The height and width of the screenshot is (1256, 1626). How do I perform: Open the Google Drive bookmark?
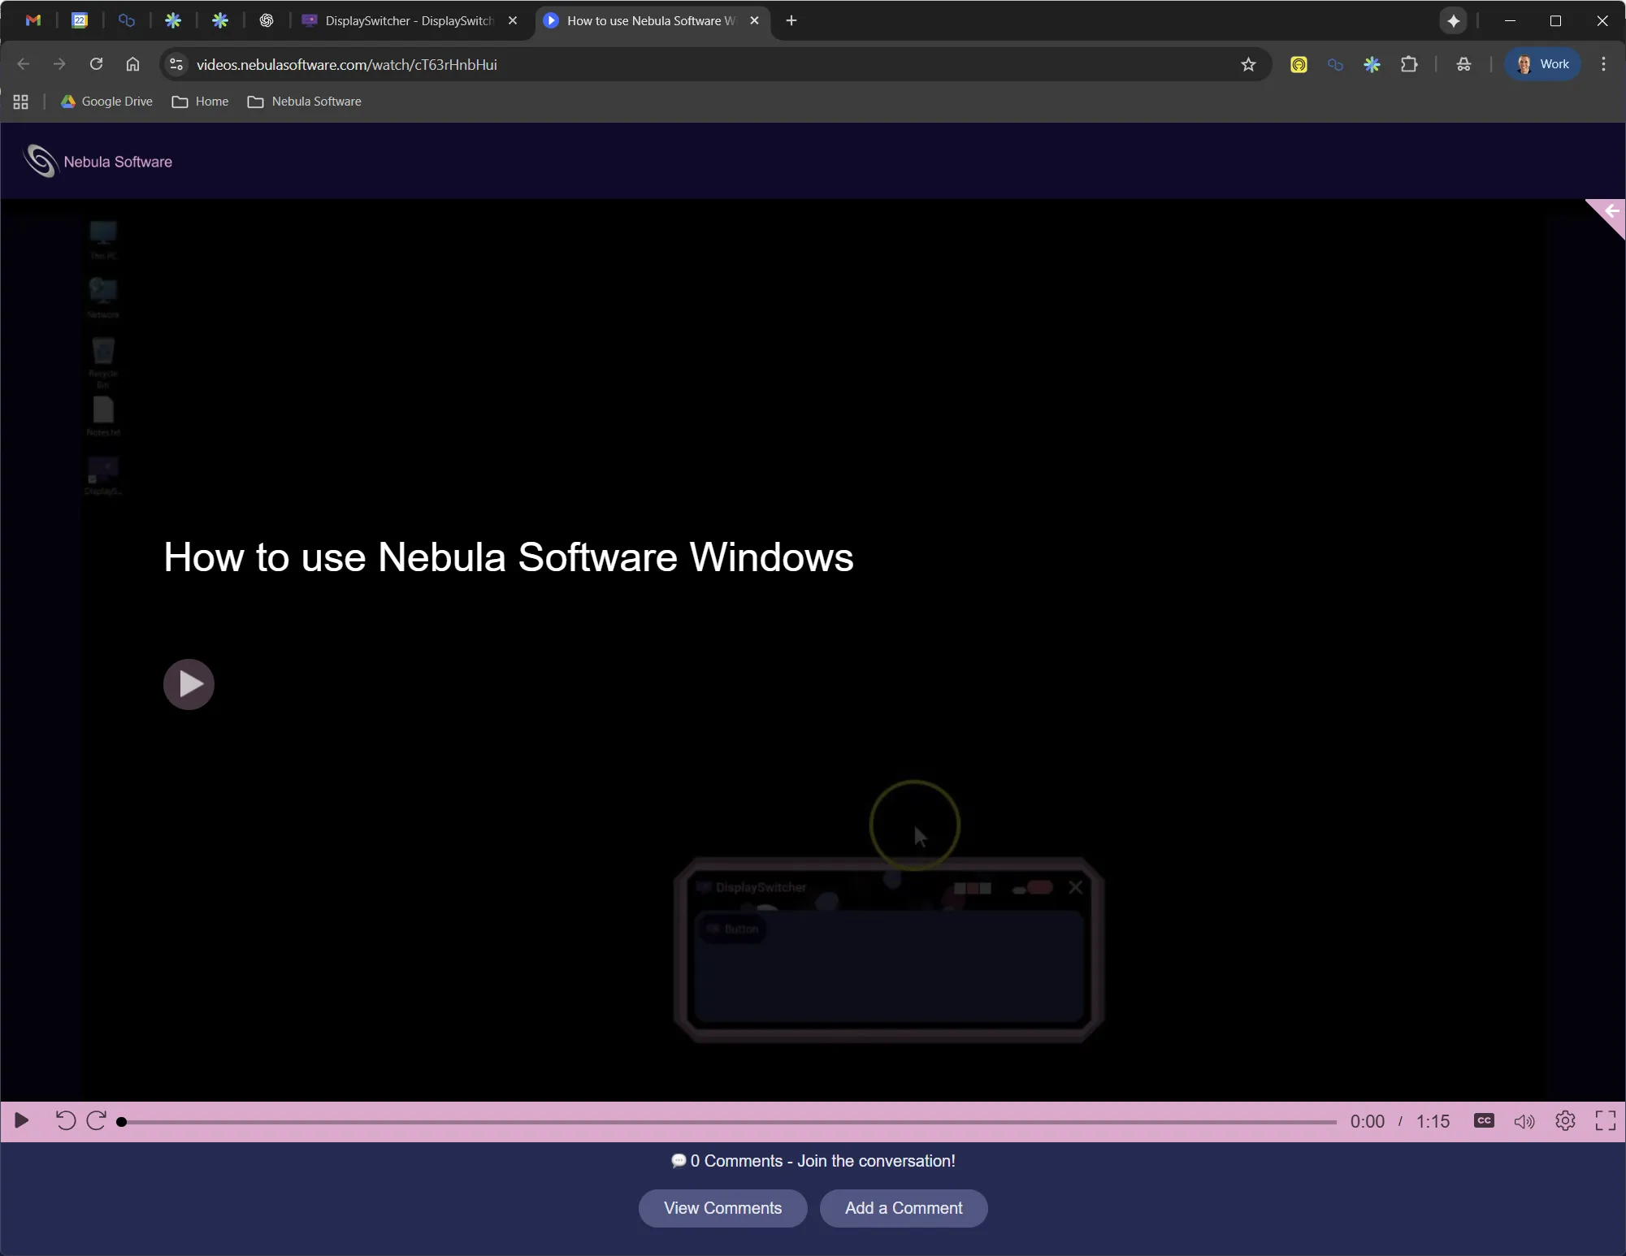coord(106,102)
